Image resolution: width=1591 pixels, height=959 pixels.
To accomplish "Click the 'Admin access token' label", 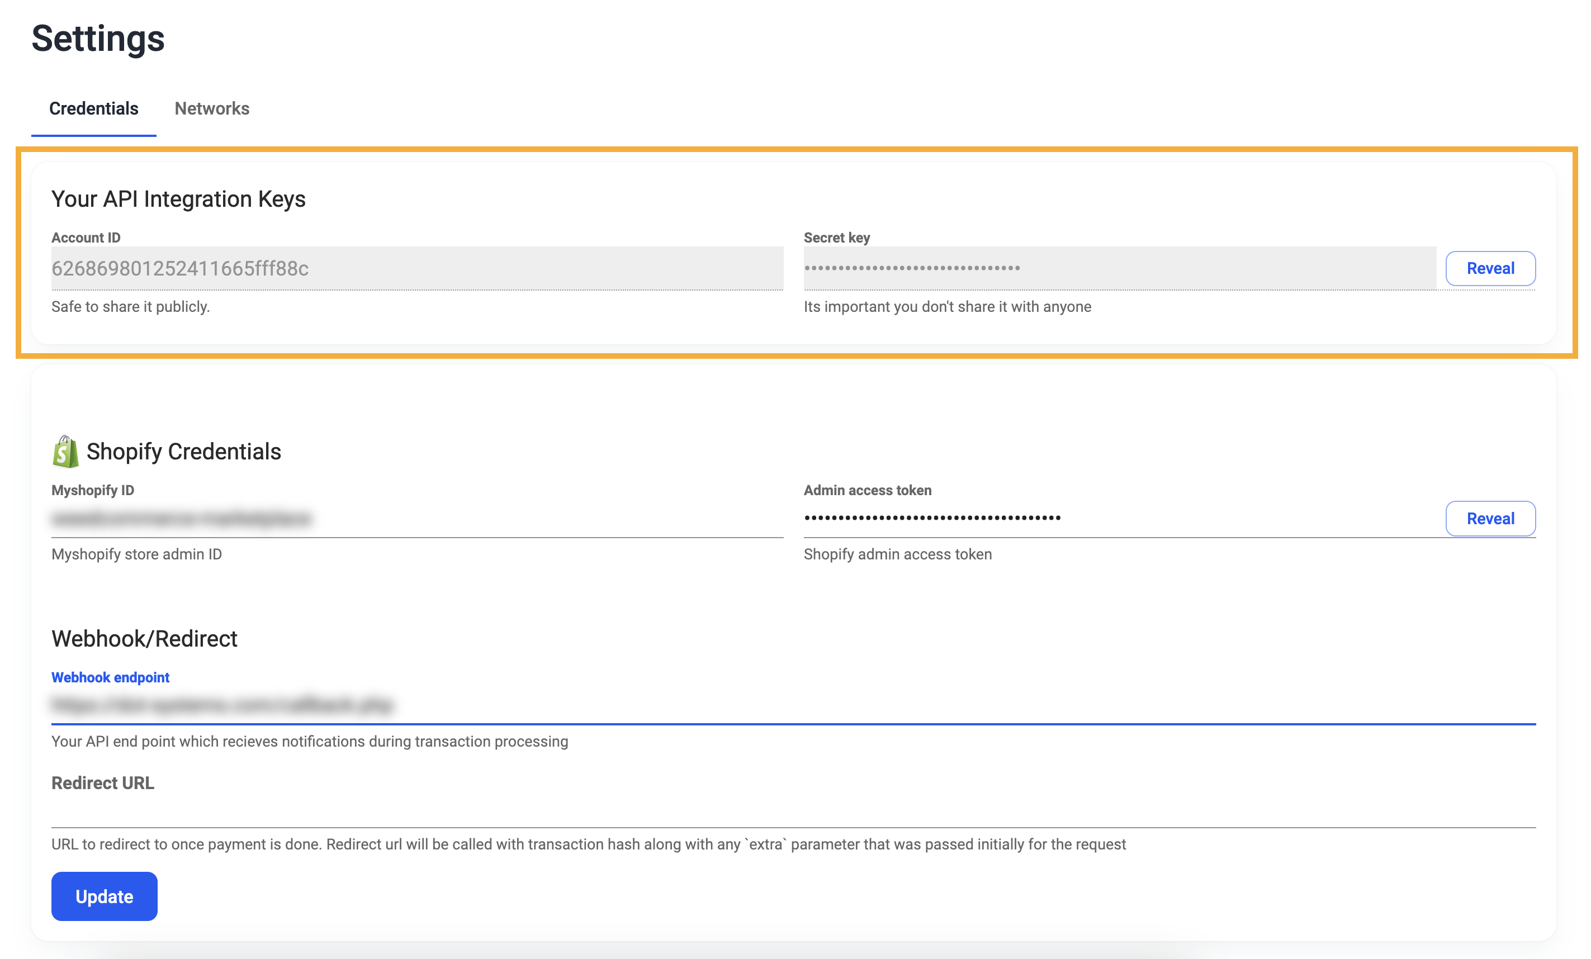I will (x=867, y=491).
